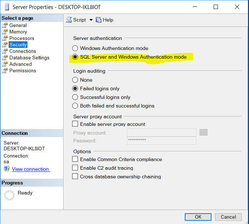Enable Common Criteria compliance

tap(75, 159)
